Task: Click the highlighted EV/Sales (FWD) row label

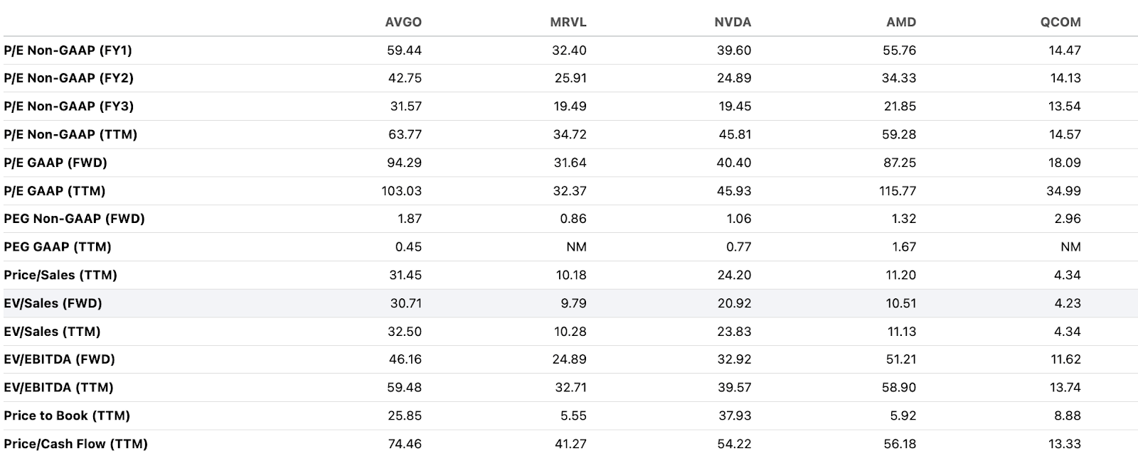Action: coord(53,303)
